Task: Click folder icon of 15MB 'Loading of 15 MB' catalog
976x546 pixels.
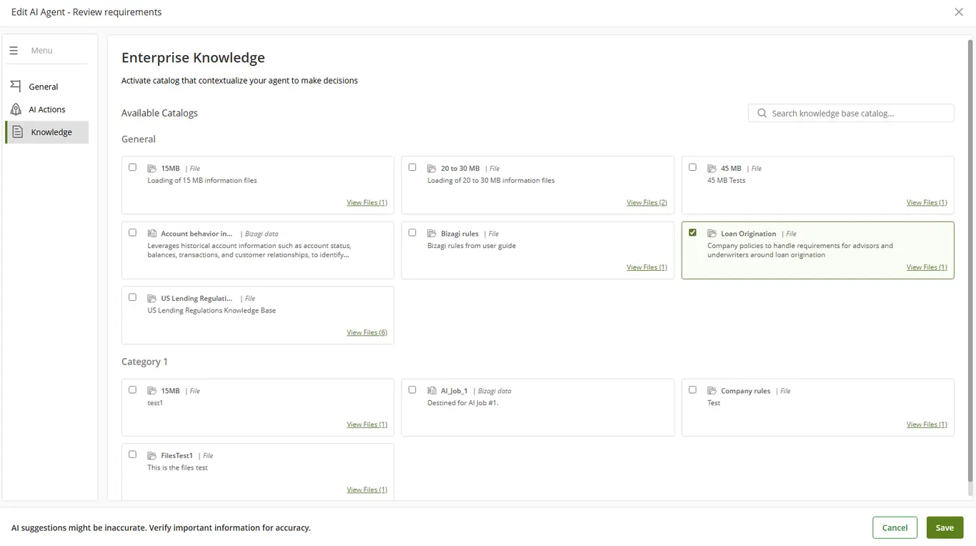Action: (x=151, y=169)
